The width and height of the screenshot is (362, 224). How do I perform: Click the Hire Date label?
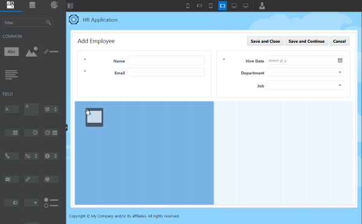[x=255, y=61]
